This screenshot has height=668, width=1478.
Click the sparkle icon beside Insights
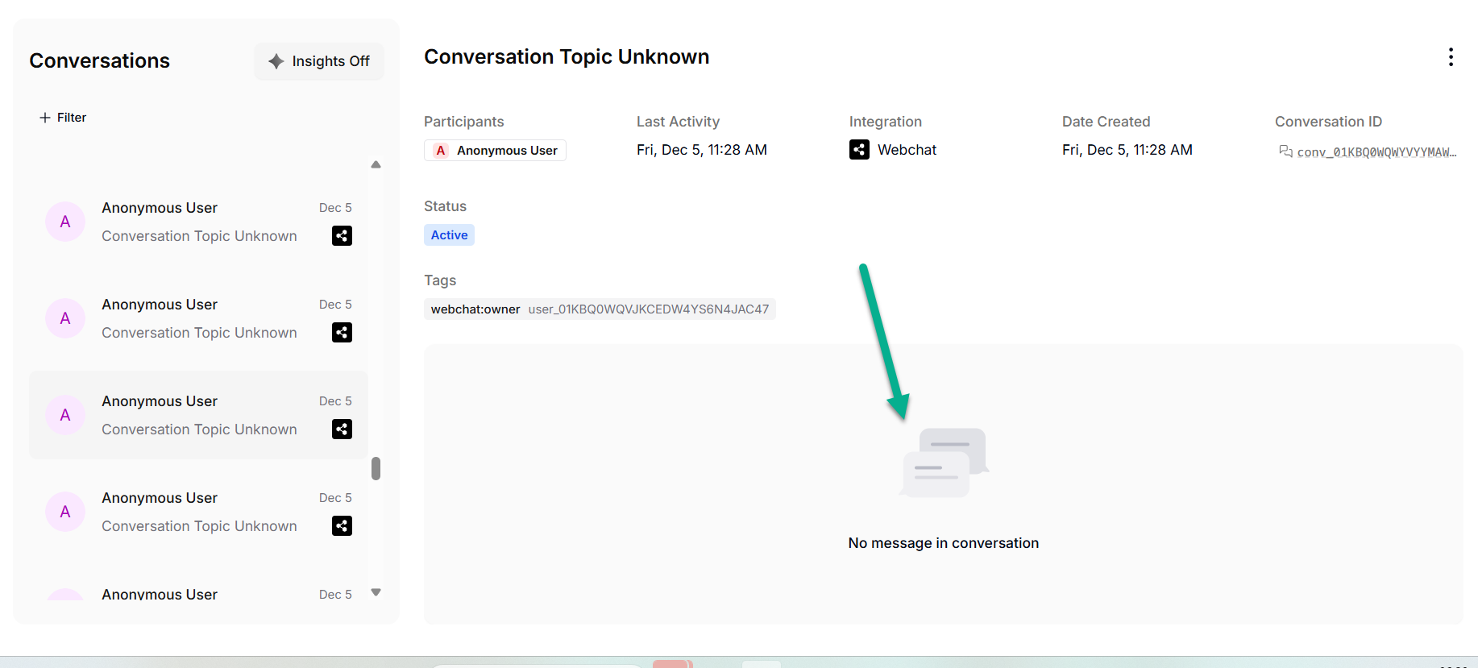click(276, 61)
